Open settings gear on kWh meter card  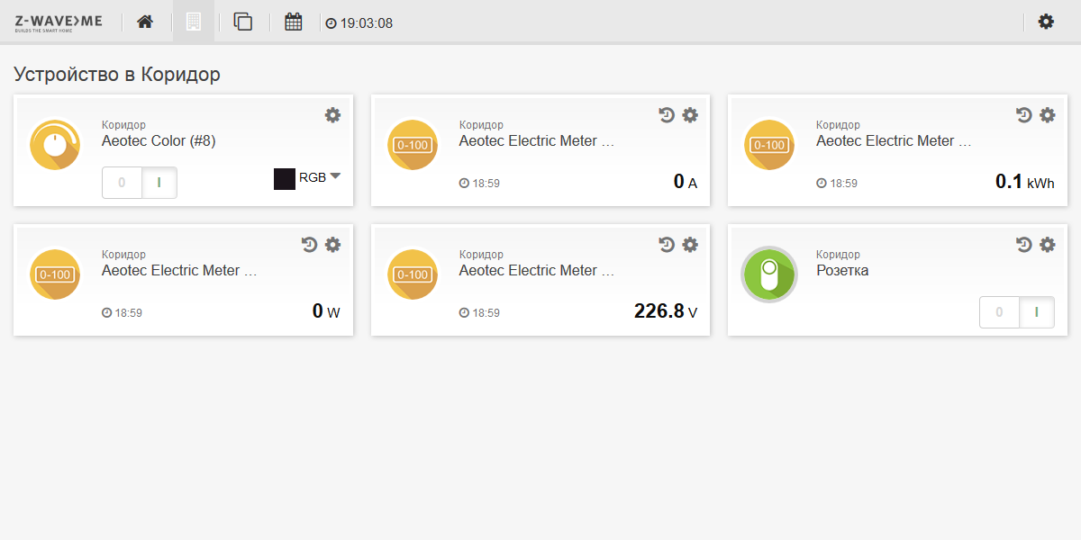click(x=1047, y=115)
